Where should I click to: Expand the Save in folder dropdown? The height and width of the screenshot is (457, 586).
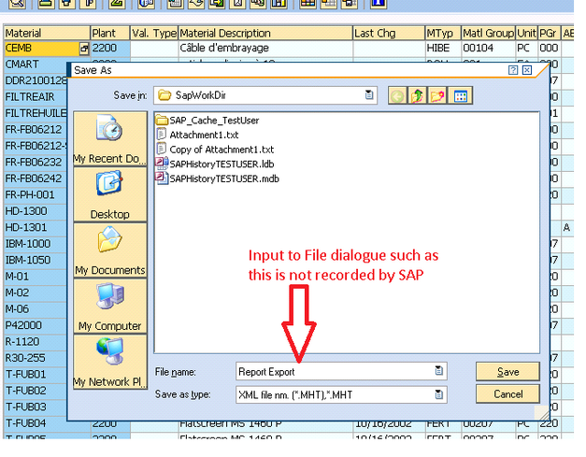tap(369, 95)
